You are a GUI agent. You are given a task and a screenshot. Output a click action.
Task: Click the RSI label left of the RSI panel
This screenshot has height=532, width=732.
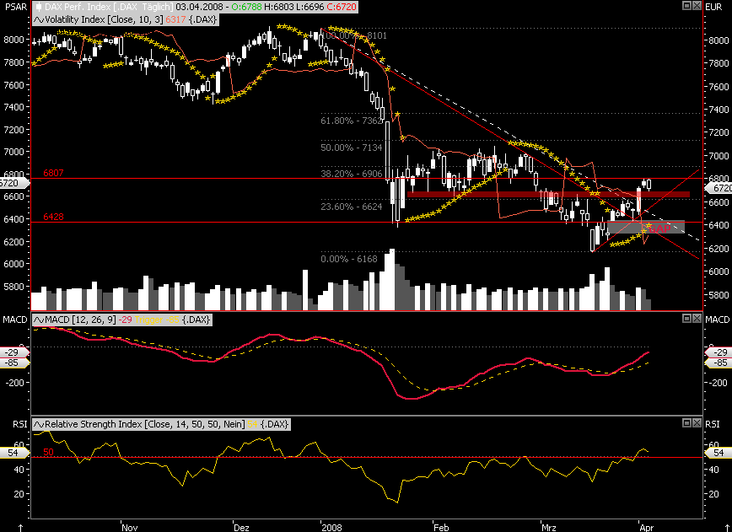19,424
